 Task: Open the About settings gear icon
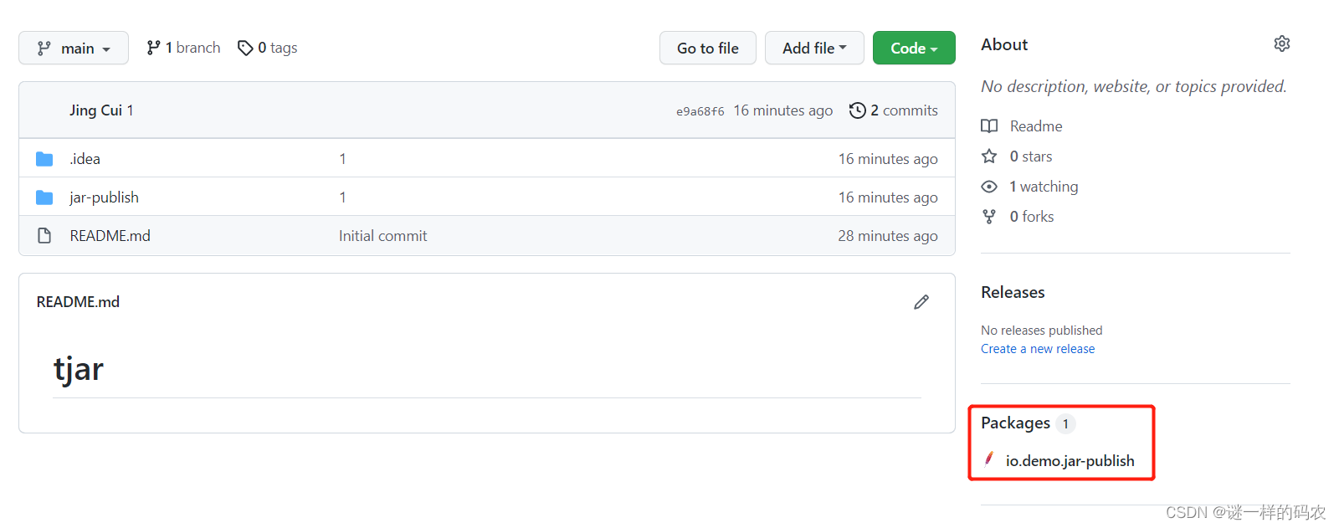pos(1281,44)
